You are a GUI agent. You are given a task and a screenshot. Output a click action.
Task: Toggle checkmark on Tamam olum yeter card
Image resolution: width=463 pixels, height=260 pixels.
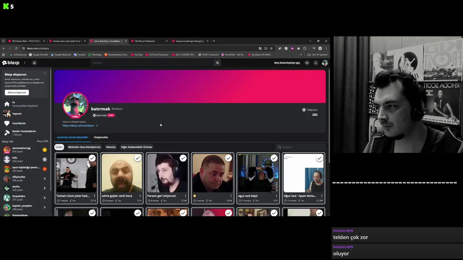[92, 158]
